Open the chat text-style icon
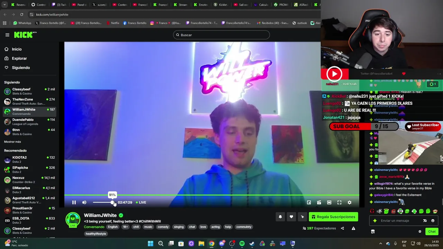 [425, 221]
